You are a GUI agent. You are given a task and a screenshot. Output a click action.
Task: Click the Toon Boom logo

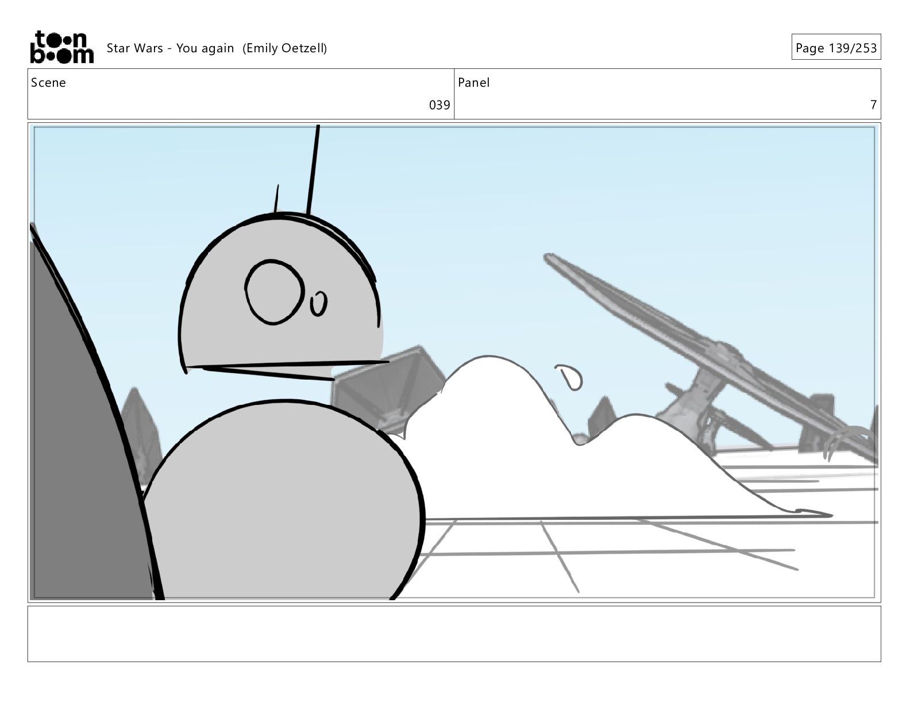pyautogui.click(x=61, y=47)
